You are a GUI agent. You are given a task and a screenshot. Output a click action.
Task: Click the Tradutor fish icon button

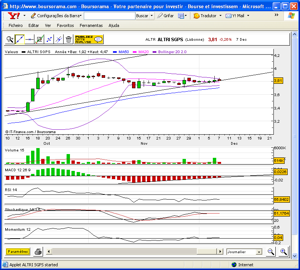205,16
